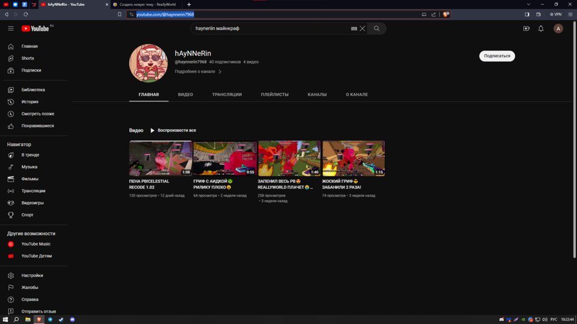577x324 pixels.
Task: Click Воспроизвести все
Action: pos(173,130)
